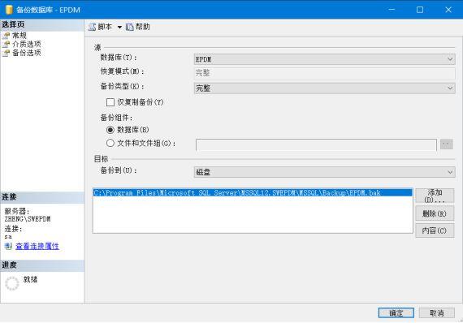Select the 介质选项 page
The image size is (463, 323).
[x=27, y=45]
